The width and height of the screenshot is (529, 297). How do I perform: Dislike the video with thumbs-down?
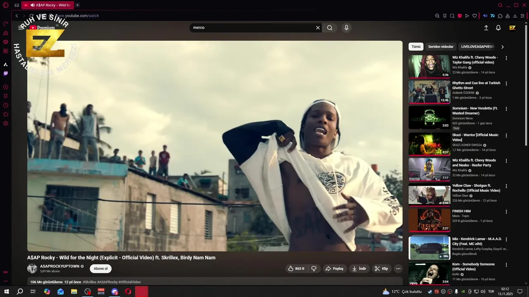(x=314, y=269)
